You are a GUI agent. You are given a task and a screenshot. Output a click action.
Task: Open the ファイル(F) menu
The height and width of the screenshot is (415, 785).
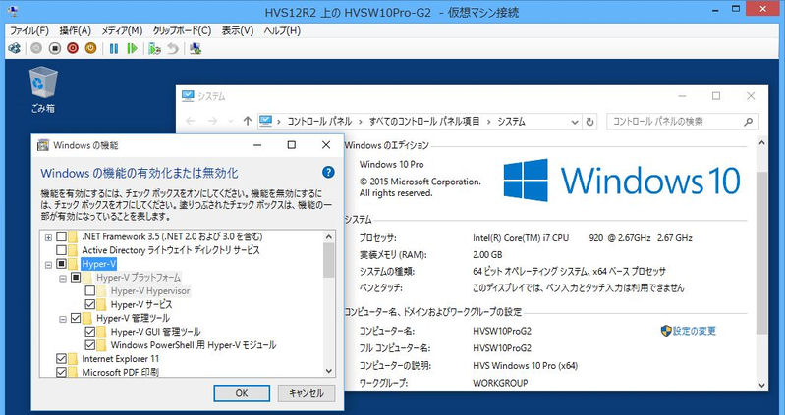[29, 31]
